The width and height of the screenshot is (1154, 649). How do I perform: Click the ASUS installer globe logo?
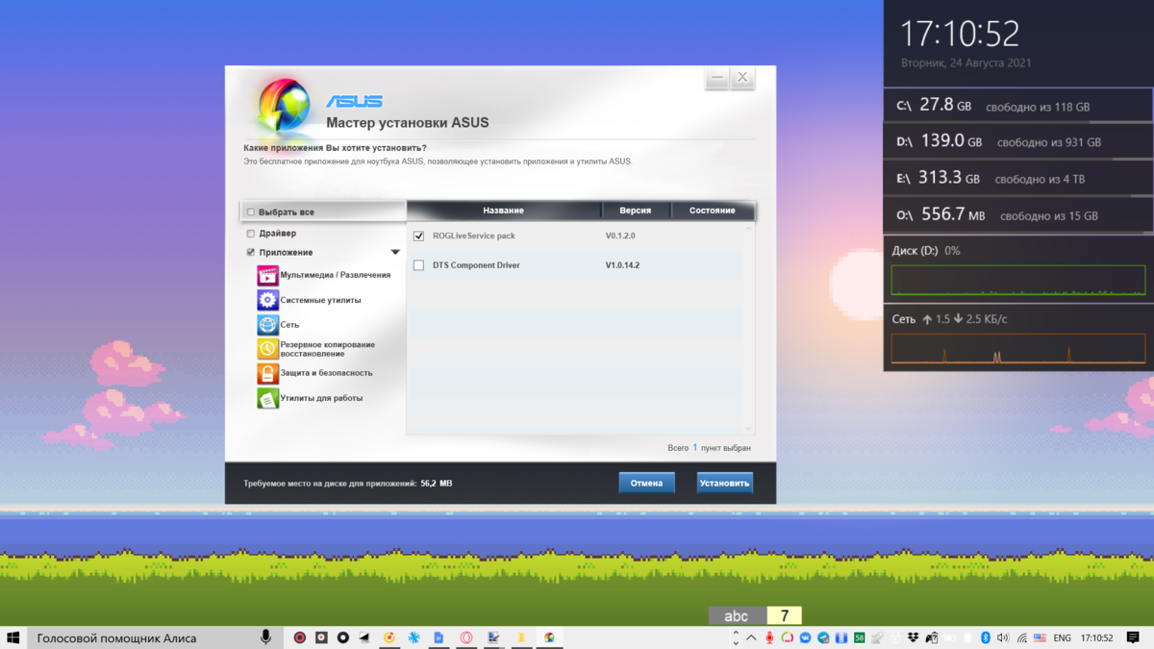point(283,107)
